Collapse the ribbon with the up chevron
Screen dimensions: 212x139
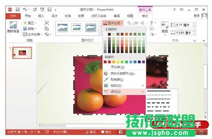tap(204, 40)
